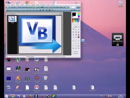Viewport: 130px width, 98px height.
Task: Select the Finger smudge tool
Action: tap(73, 37)
